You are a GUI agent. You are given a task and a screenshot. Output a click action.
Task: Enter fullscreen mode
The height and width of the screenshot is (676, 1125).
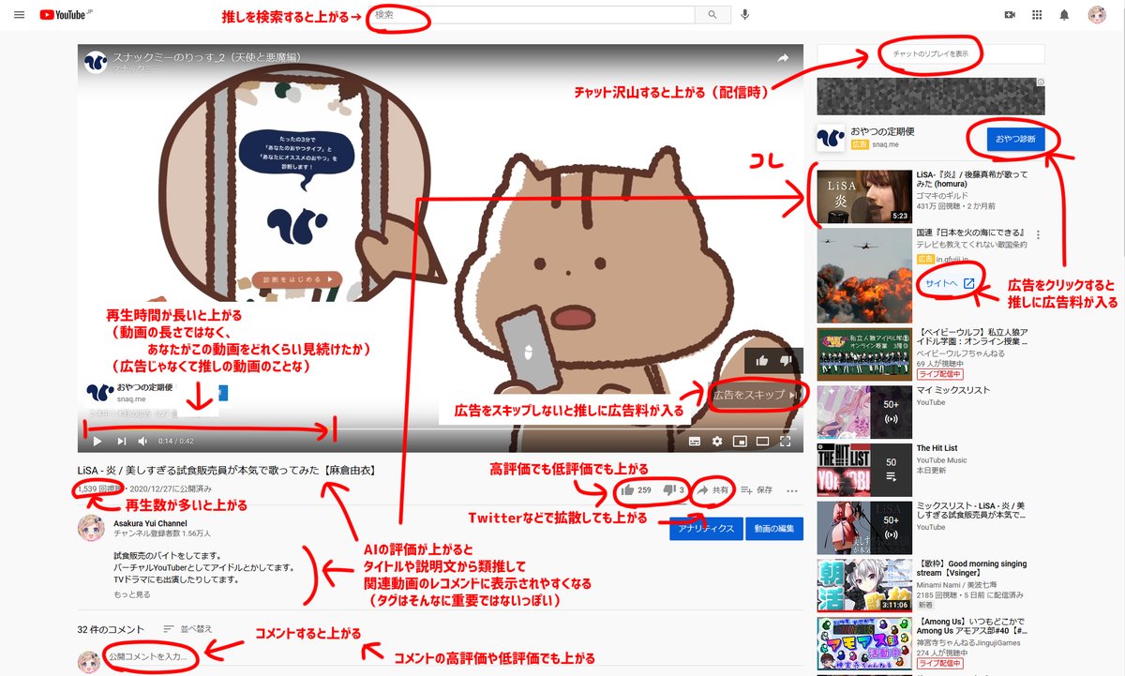(786, 441)
